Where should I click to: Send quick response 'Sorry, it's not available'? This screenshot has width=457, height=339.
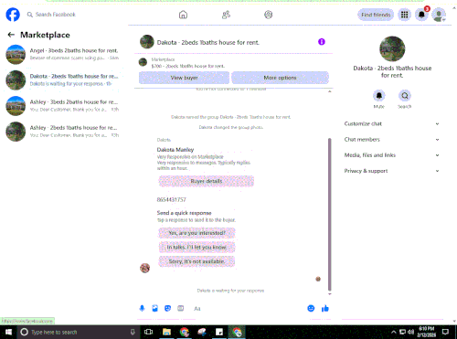pos(197,261)
